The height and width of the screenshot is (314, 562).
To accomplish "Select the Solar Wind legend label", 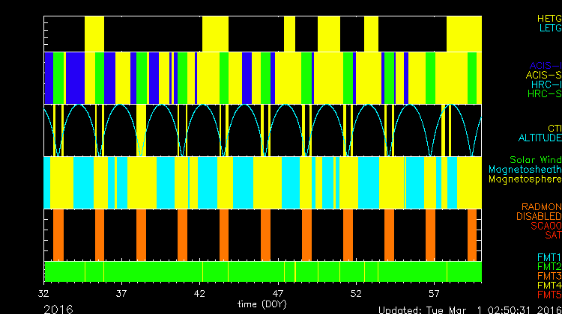I will click(535, 159).
